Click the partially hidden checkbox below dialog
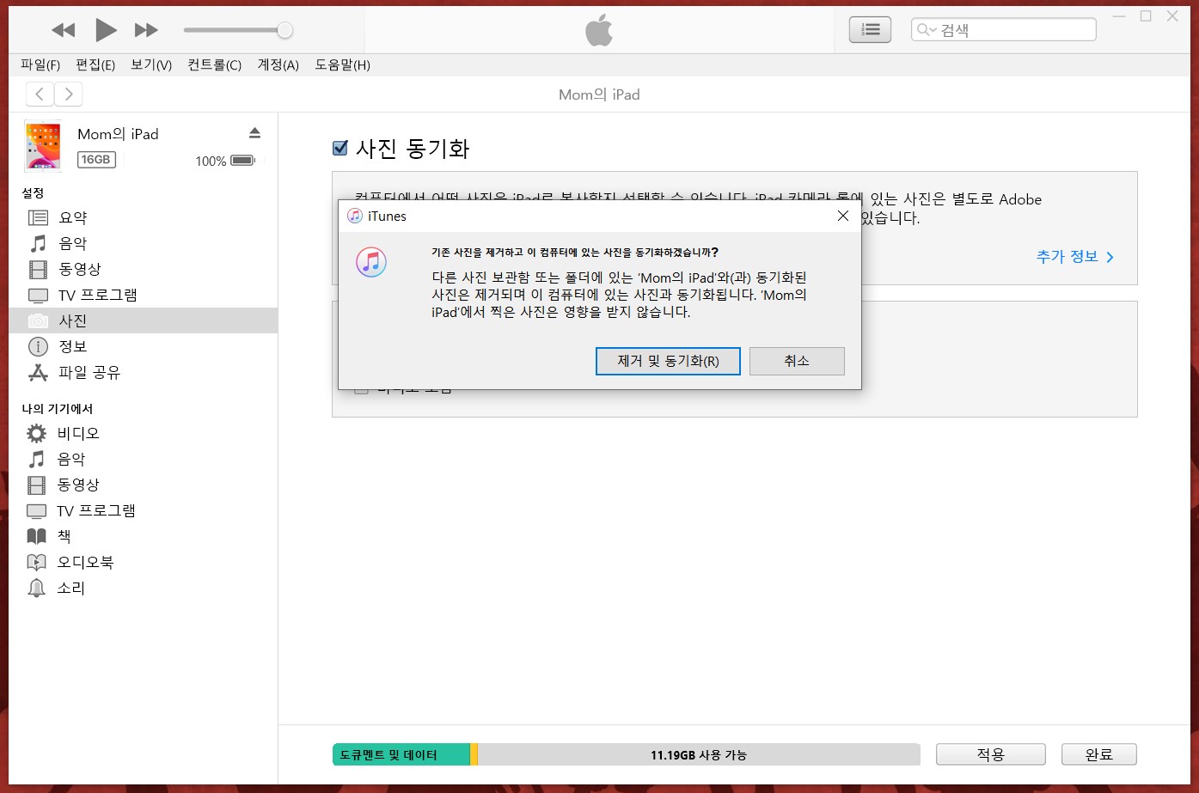 [x=361, y=390]
